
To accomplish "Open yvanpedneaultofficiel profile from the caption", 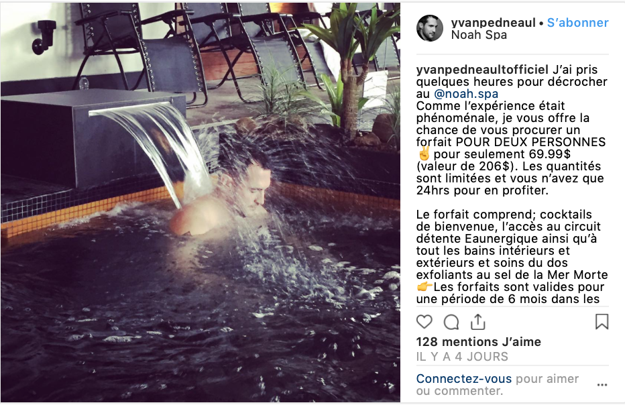I will tap(482, 70).
